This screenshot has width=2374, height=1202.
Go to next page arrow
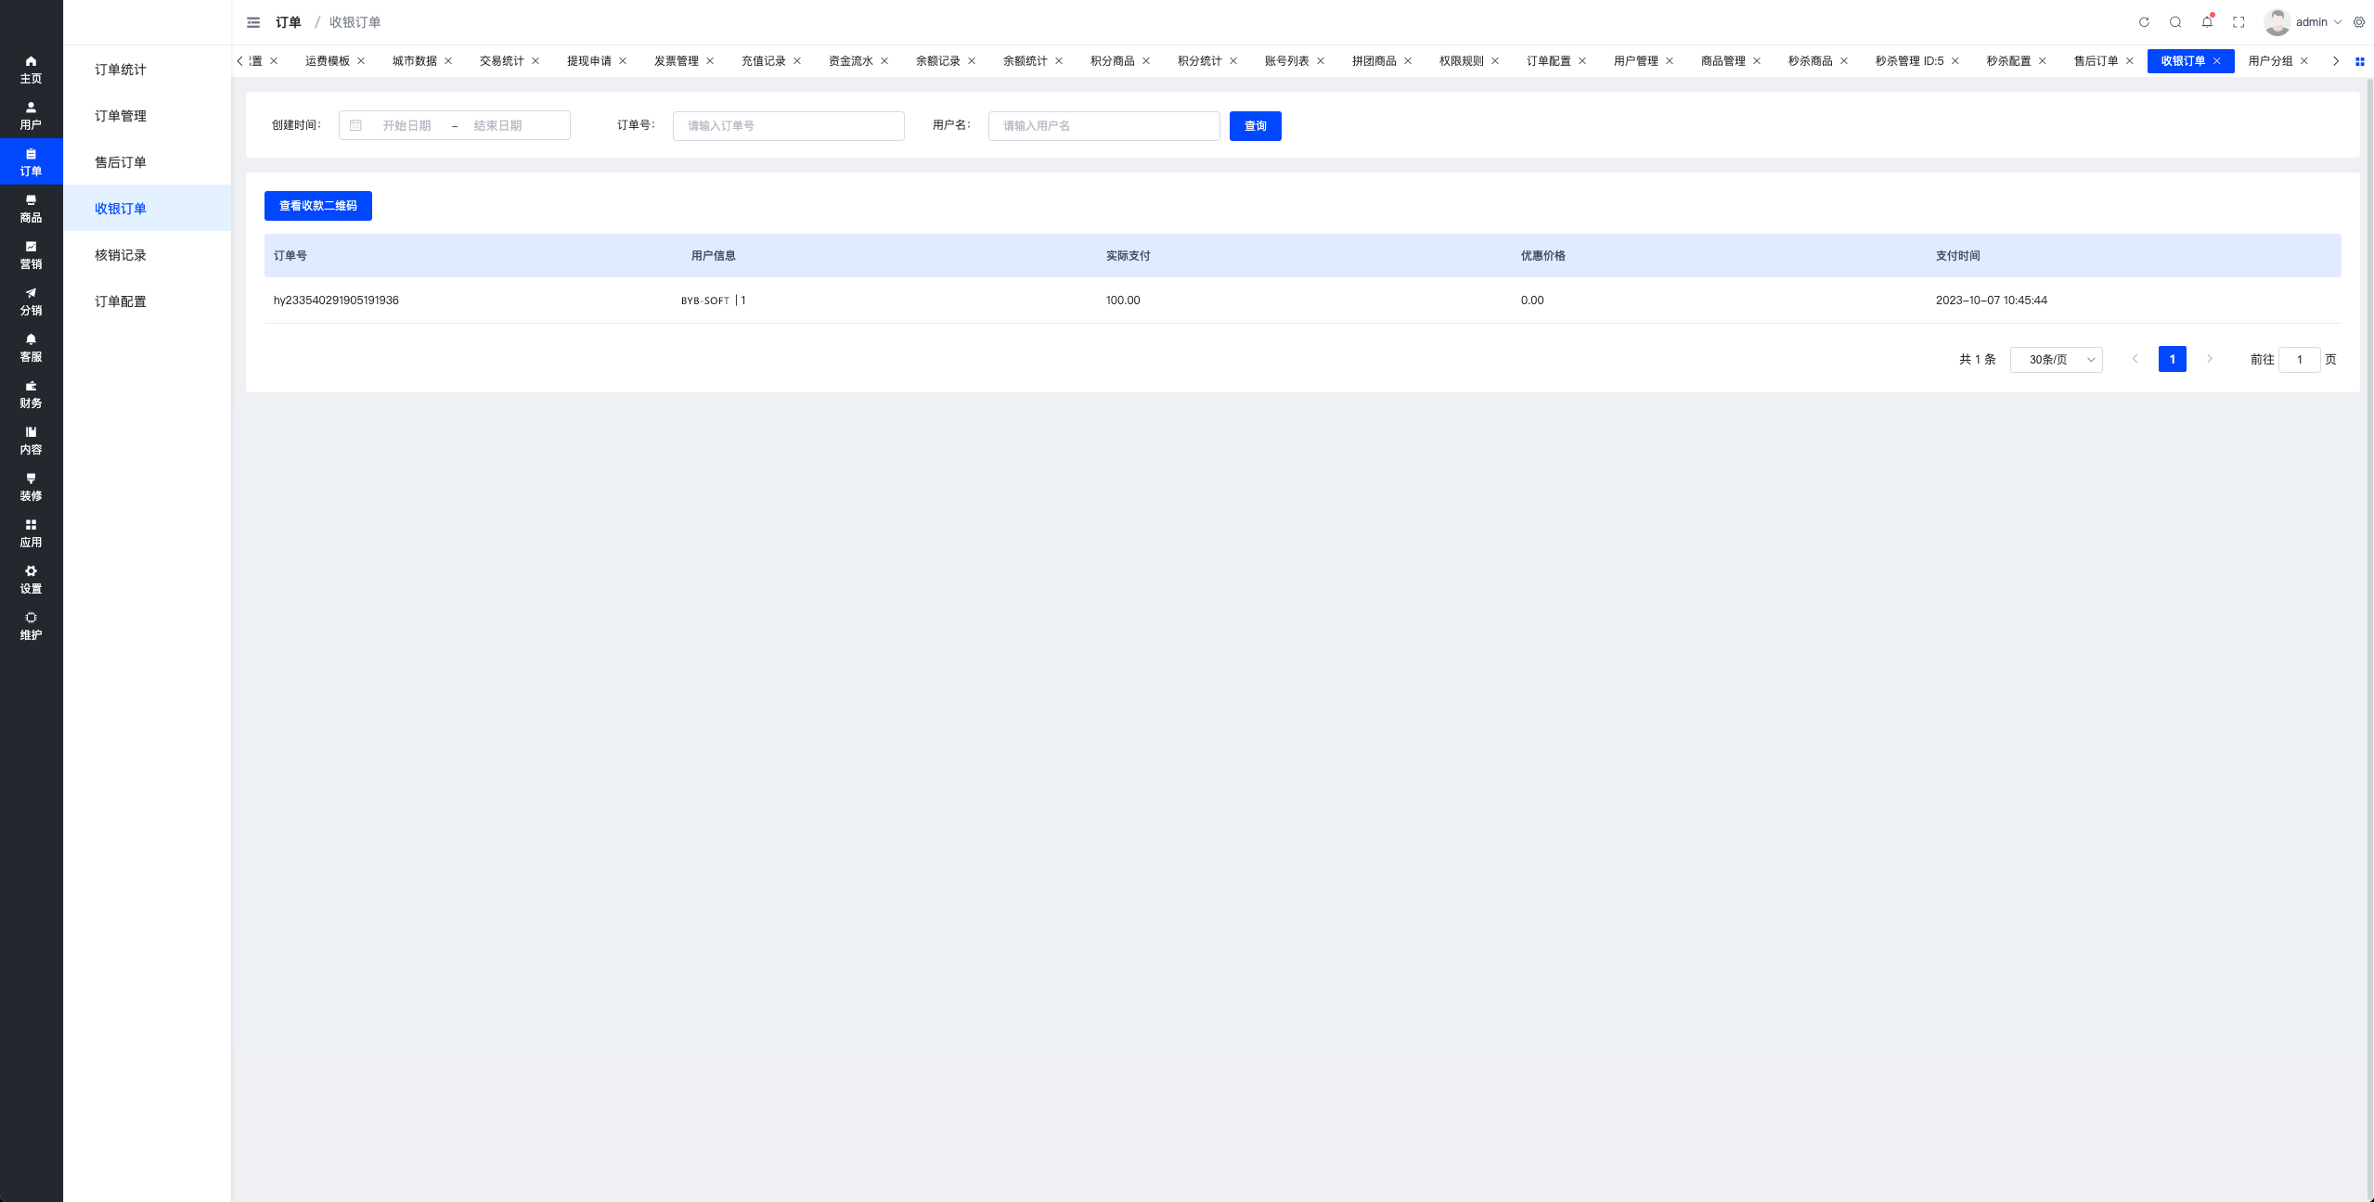click(2210, 359)
